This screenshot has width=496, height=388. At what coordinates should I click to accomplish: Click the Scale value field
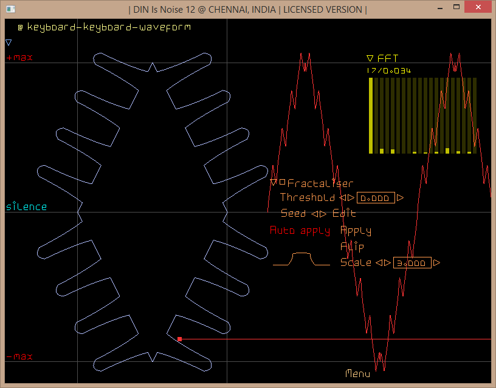click(x=412, y=263)
